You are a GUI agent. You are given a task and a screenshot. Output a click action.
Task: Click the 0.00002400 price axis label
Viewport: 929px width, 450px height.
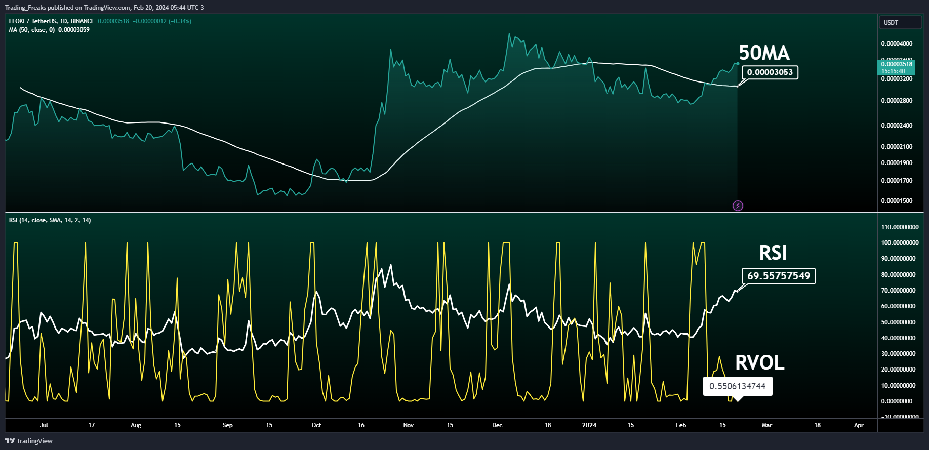coord(897,126)
